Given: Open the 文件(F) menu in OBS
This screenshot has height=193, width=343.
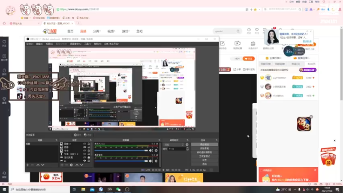Looking at the screenshot, I should 30,44.
